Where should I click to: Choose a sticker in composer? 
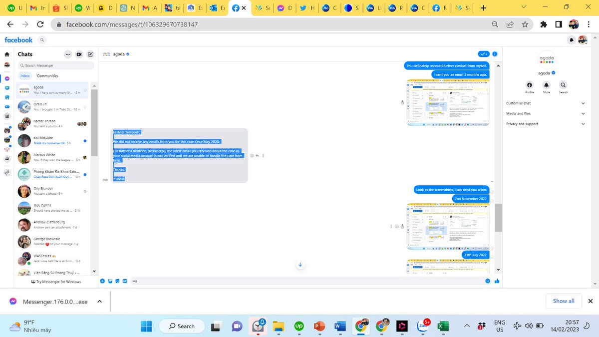click(x=117, y=281)
